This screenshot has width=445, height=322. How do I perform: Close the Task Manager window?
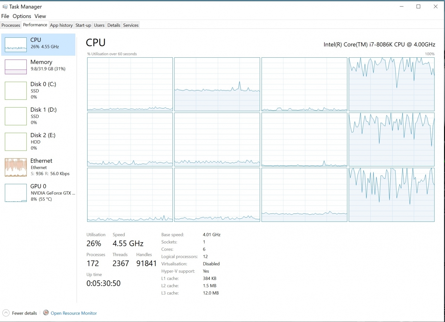coord(435,6)
